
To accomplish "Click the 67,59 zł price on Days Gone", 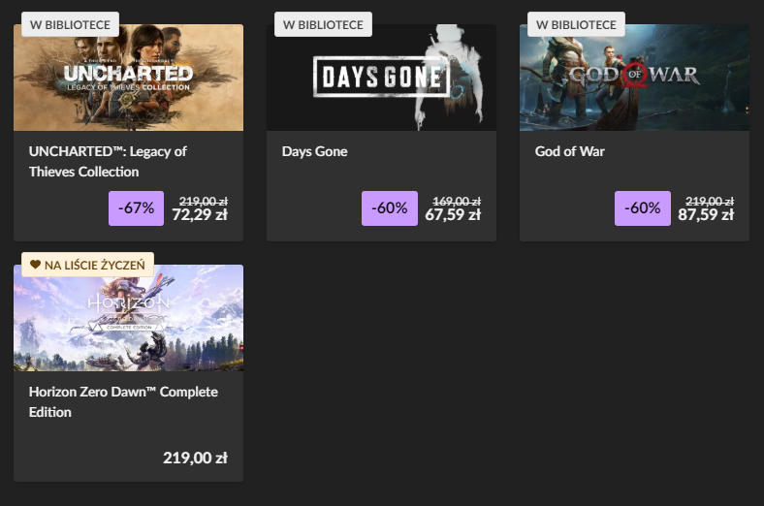I will (x=453, y=215).
